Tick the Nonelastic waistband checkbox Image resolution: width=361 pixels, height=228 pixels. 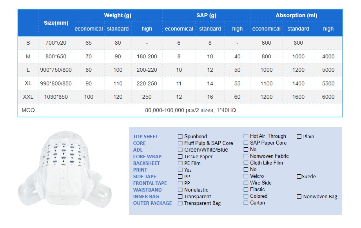coord(180,190)
